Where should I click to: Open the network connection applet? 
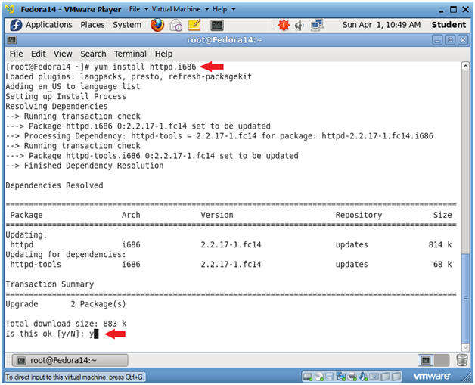click(x=317, y=25)
